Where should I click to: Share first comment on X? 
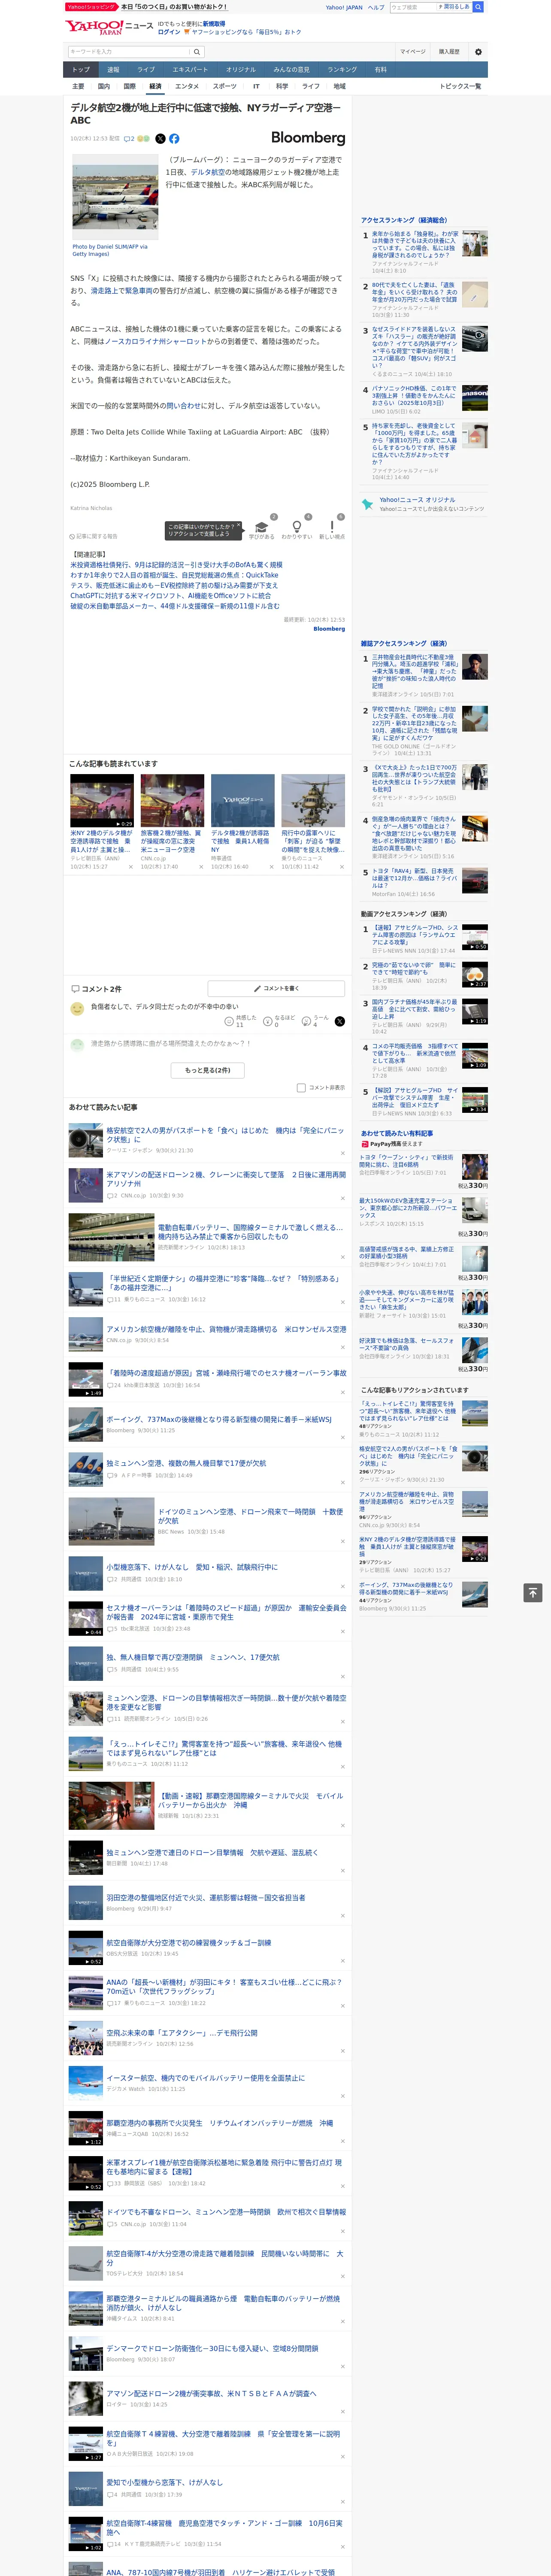click(339, 1021)
